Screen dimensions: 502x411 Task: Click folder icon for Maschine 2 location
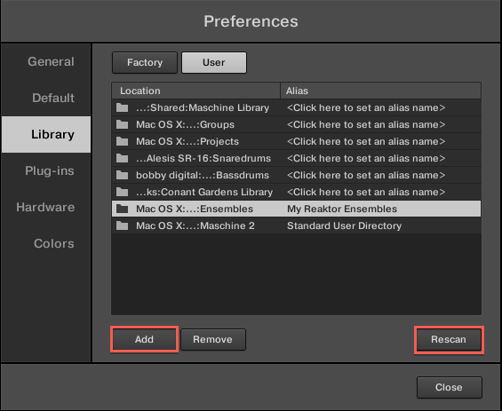122,225
